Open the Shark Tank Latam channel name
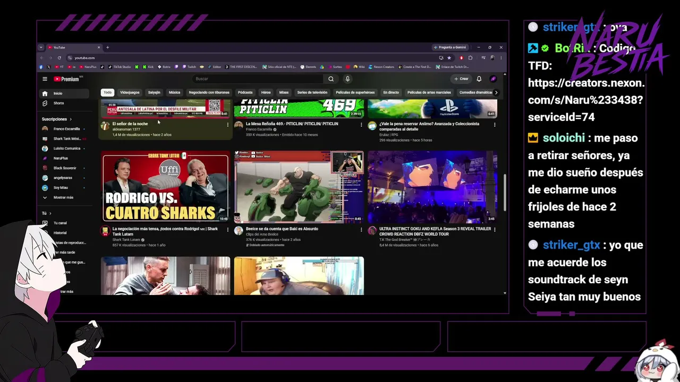The image size is (680, 382). (x=126, y=240)
